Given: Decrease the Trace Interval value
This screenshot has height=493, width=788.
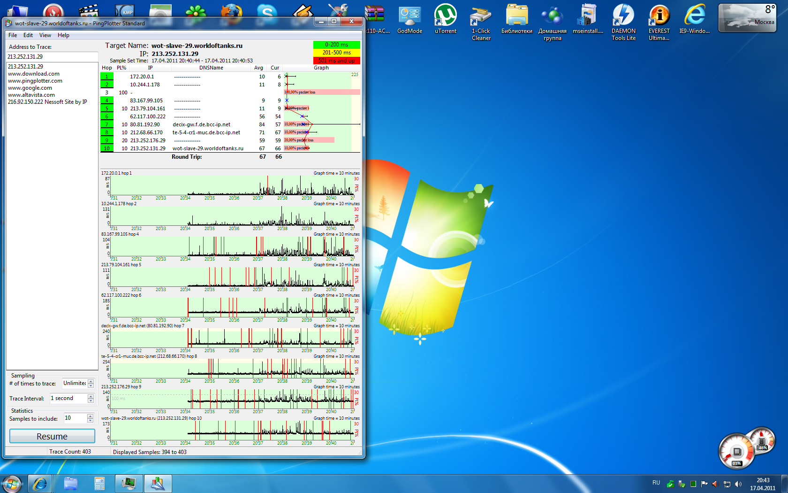Looking at the screenshot, I should [x=91, y=401].
